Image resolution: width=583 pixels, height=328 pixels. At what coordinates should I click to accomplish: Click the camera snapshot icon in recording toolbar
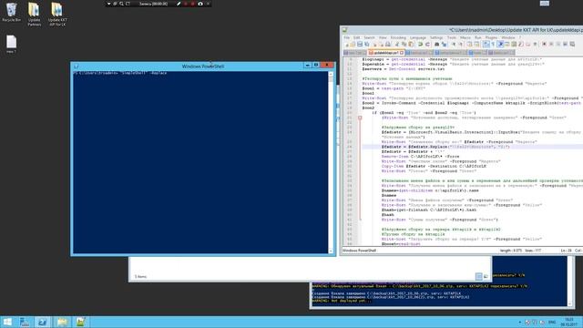[200, 4]
